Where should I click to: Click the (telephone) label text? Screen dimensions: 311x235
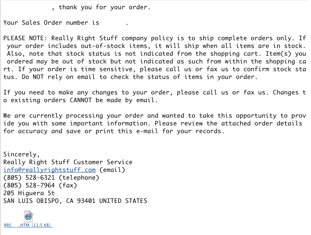click(x=79, y=178)
